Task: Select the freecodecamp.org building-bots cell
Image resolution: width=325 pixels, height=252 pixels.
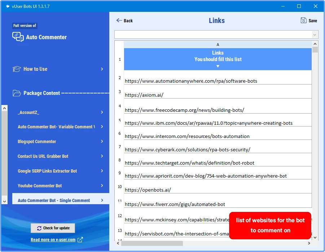Action: (x=218, y=106)
